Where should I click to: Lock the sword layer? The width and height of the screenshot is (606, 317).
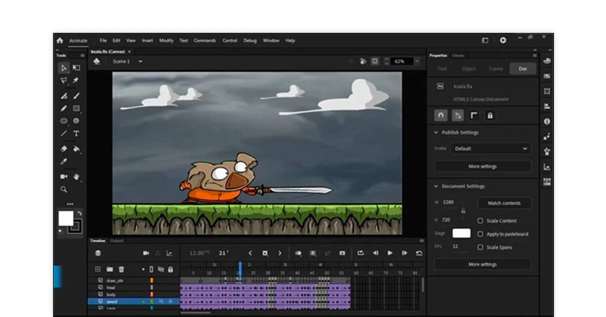pos(170,301)
